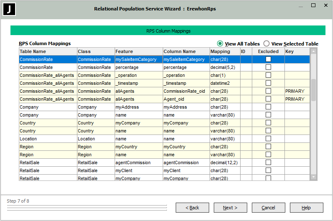Image resolution: width=333 pixels, height=221 pixels.
Task: Click the JADE application logo icon
Action: point(9,9)
